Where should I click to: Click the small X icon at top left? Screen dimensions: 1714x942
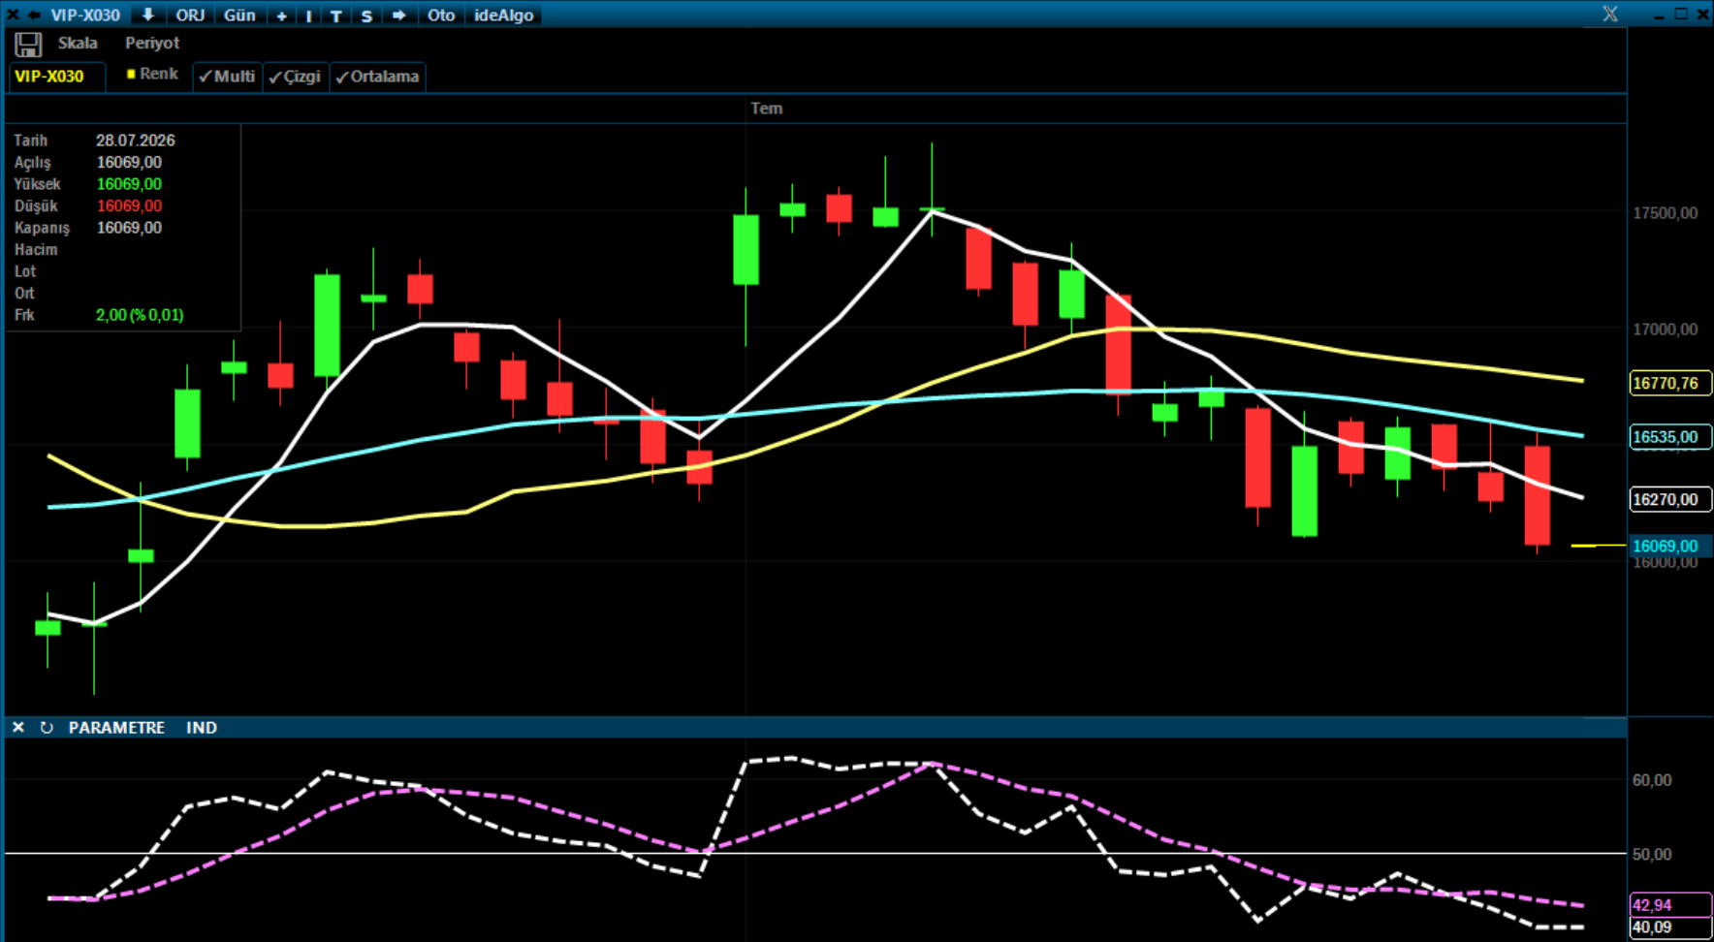pos(13,15)
